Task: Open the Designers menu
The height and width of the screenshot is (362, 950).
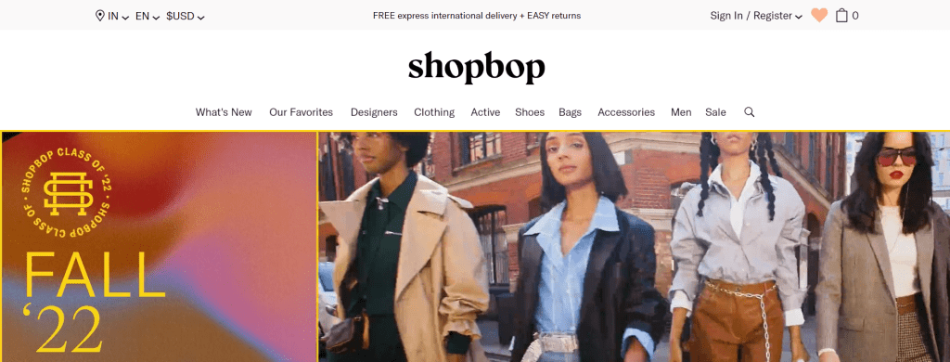Action: (374, 112)
